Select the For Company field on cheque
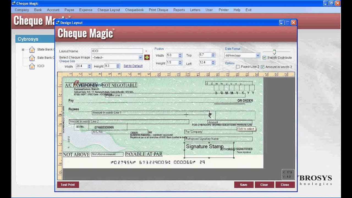 tap(218, 132)
